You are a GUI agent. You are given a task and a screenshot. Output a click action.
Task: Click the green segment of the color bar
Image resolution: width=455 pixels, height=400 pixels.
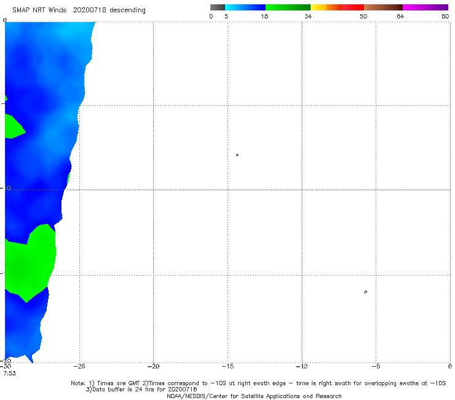click(288, 7)
